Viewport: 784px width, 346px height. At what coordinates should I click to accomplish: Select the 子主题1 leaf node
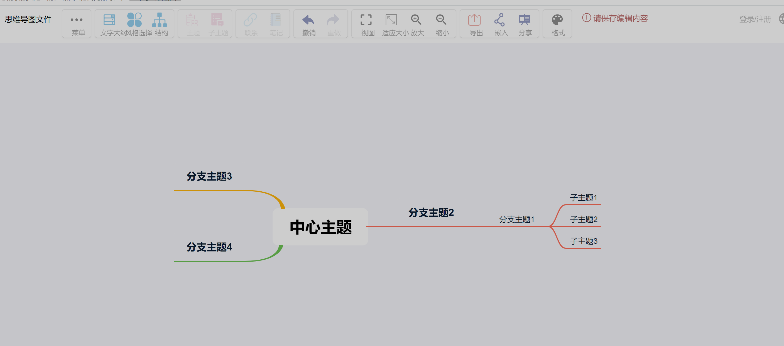tap(584, 198)
